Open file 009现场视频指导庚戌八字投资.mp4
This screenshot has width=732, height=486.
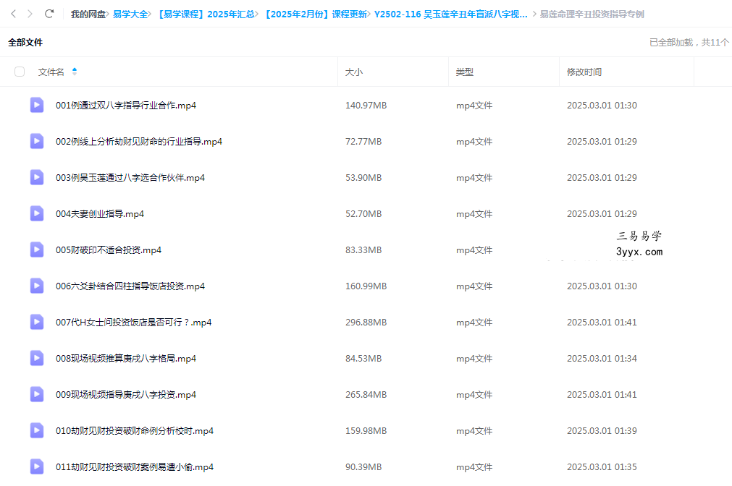[x=126, y=395]
